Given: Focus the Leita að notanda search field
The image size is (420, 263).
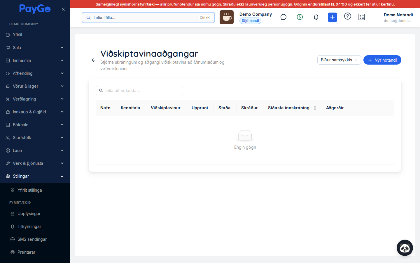Looking at the screenshot, I should pos(139,91).
